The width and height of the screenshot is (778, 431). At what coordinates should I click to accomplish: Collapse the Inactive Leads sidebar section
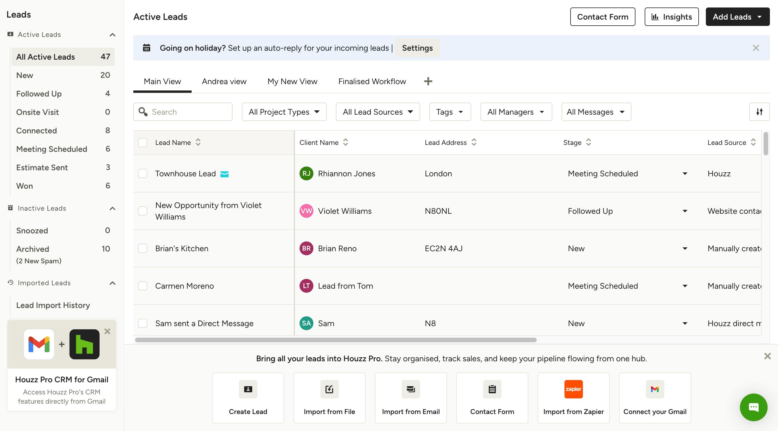pyautogui.click(x=112, y=208)
